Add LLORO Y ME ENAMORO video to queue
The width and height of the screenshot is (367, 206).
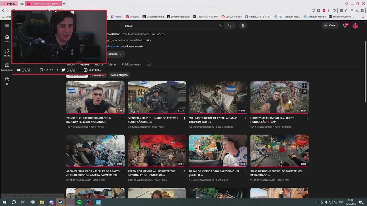click(x=304, y=92)
